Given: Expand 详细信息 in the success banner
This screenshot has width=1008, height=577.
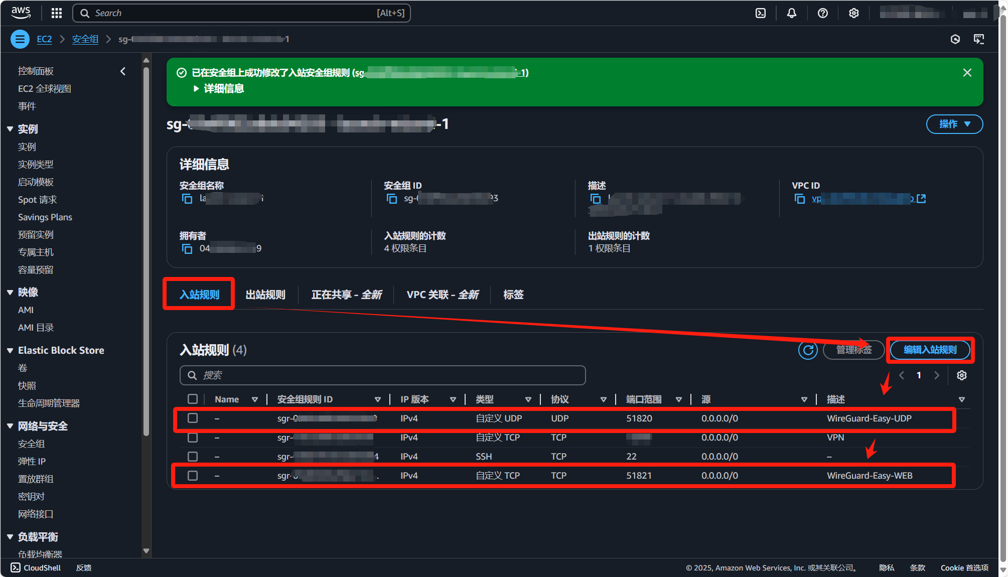Looking at the screenshot, I should (x=219, y=89).
